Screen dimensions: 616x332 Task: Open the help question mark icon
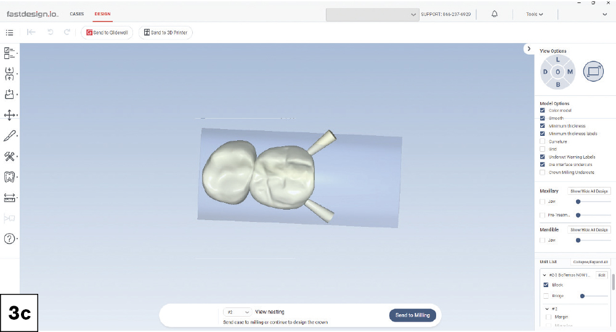(9, 239)
